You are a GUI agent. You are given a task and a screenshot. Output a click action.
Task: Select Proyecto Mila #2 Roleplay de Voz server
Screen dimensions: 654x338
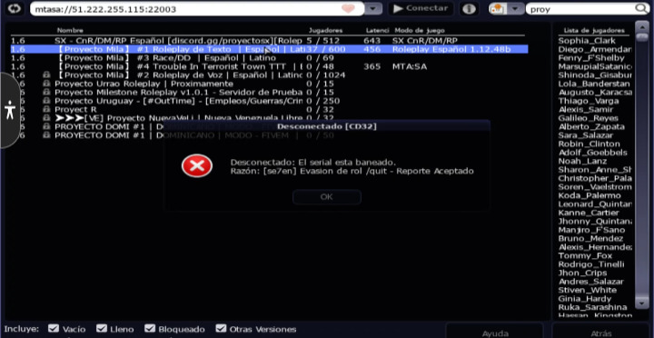tap(269, 75)
